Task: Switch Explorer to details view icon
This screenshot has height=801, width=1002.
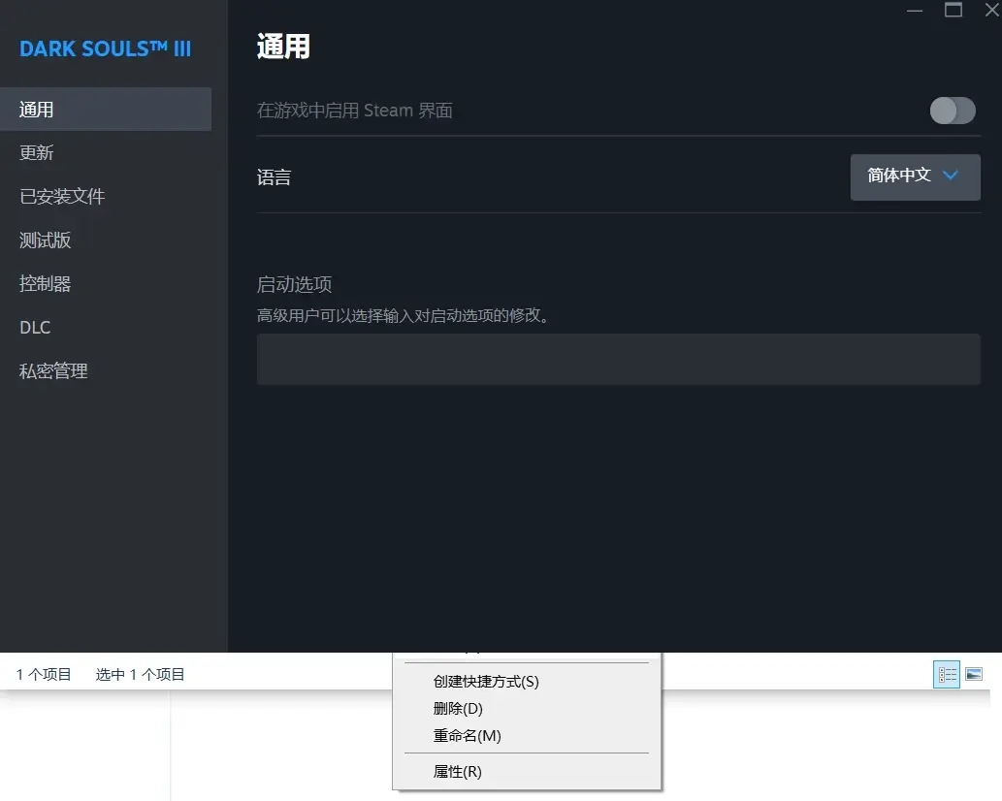Action: (x=947, y=675)
